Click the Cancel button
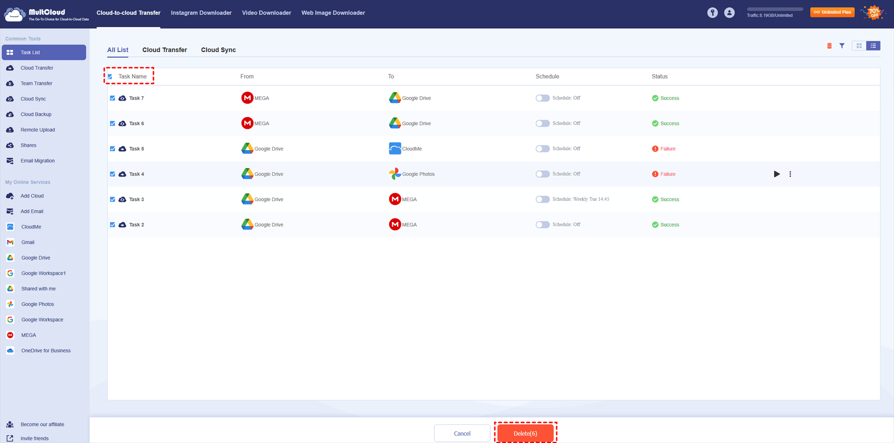 click(462, 433)
